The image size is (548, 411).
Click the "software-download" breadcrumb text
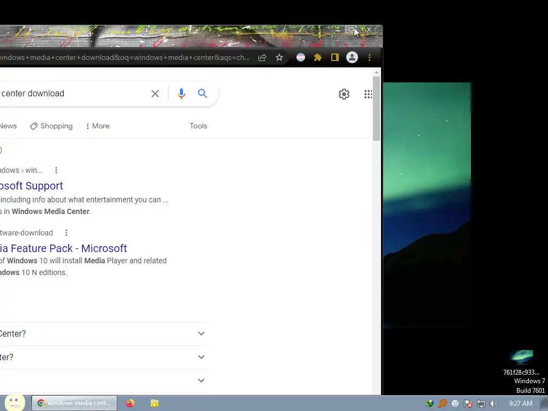click(27, 233)
